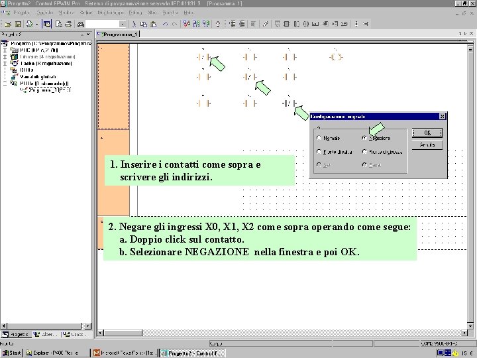Click the Windows Start button
477x358 pixels.
coord(11,353)
